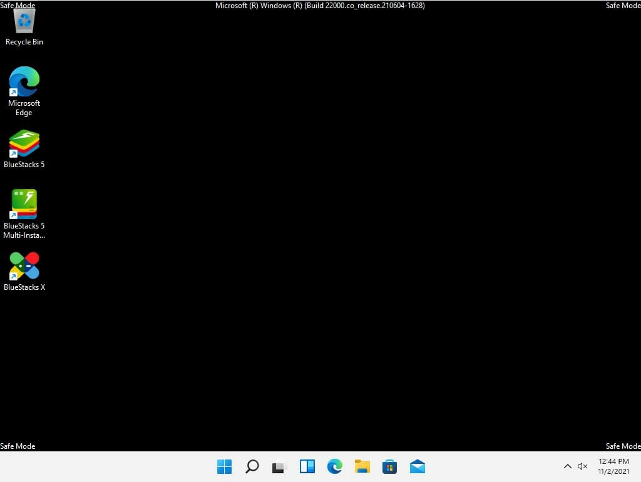641x482 pixels.
Task: Open Task View from taskbar
Action: coord(280,466)
